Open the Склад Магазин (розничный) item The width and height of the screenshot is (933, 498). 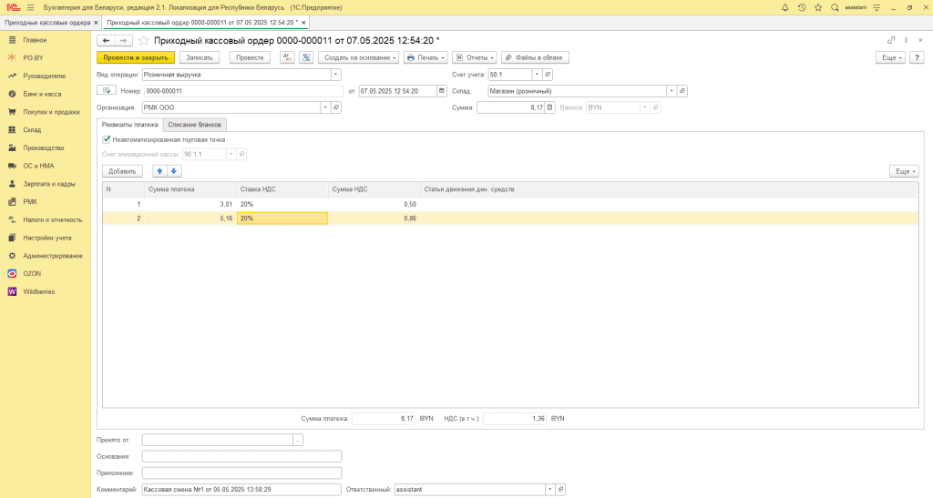[682, 91]
